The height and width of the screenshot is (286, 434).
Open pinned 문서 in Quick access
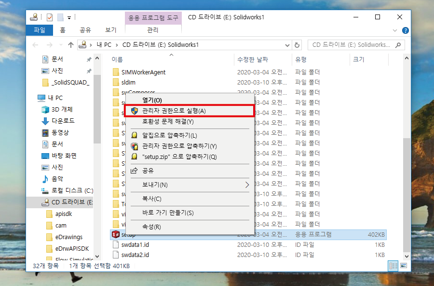tap(57, 59)
